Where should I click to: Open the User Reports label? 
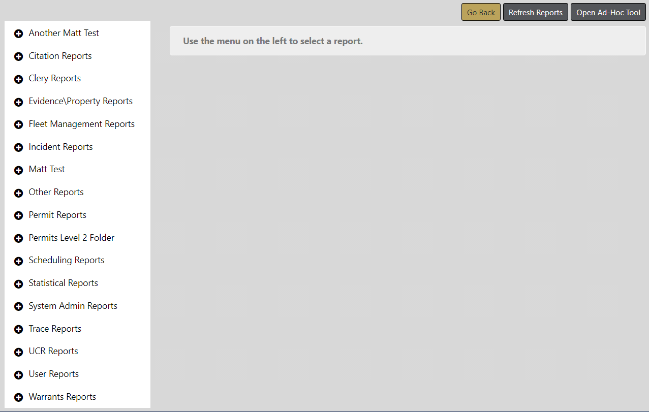(x=54, y=374)
